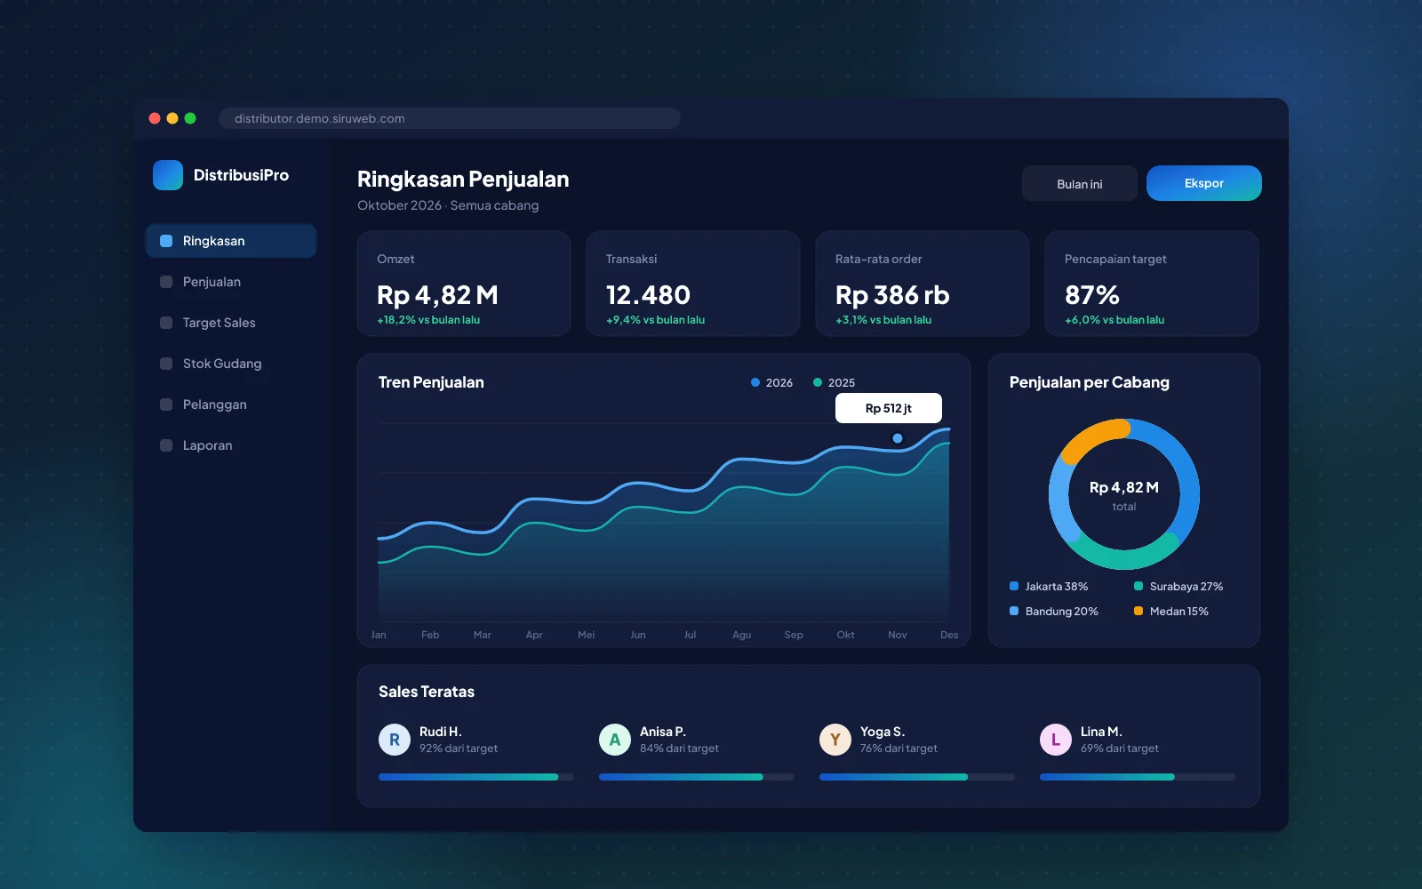
Task: Click the Medan 15% legend entry
Action: coord(1171,611)
